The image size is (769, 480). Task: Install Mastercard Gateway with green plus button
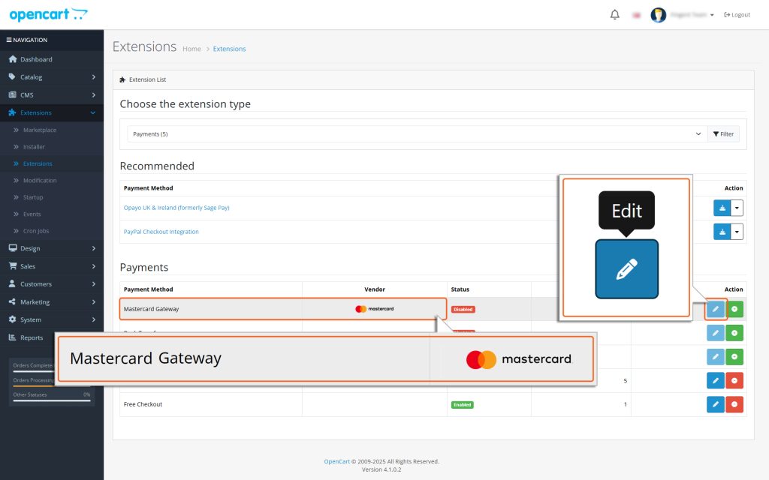click(734, 309)
